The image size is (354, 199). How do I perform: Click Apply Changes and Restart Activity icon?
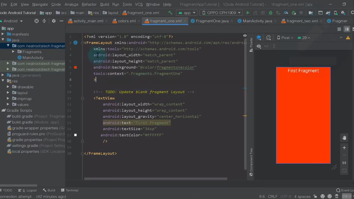click(255, 13)
